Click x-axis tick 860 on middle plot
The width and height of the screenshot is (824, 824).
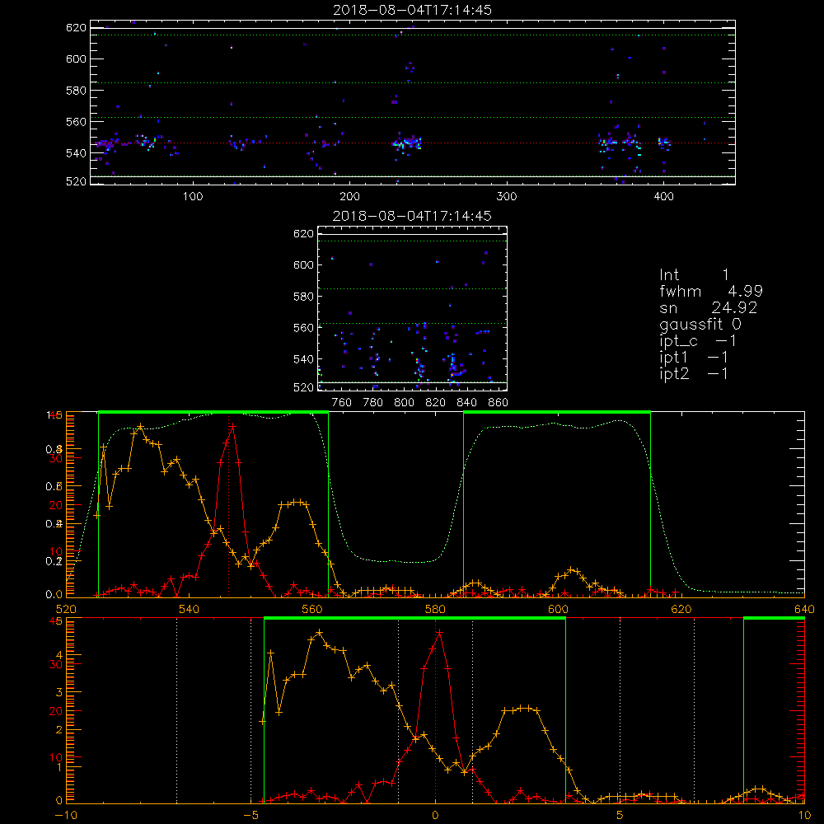[x=499, y=403]
